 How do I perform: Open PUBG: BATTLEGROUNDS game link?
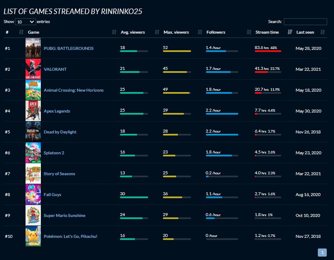(69, 48)
